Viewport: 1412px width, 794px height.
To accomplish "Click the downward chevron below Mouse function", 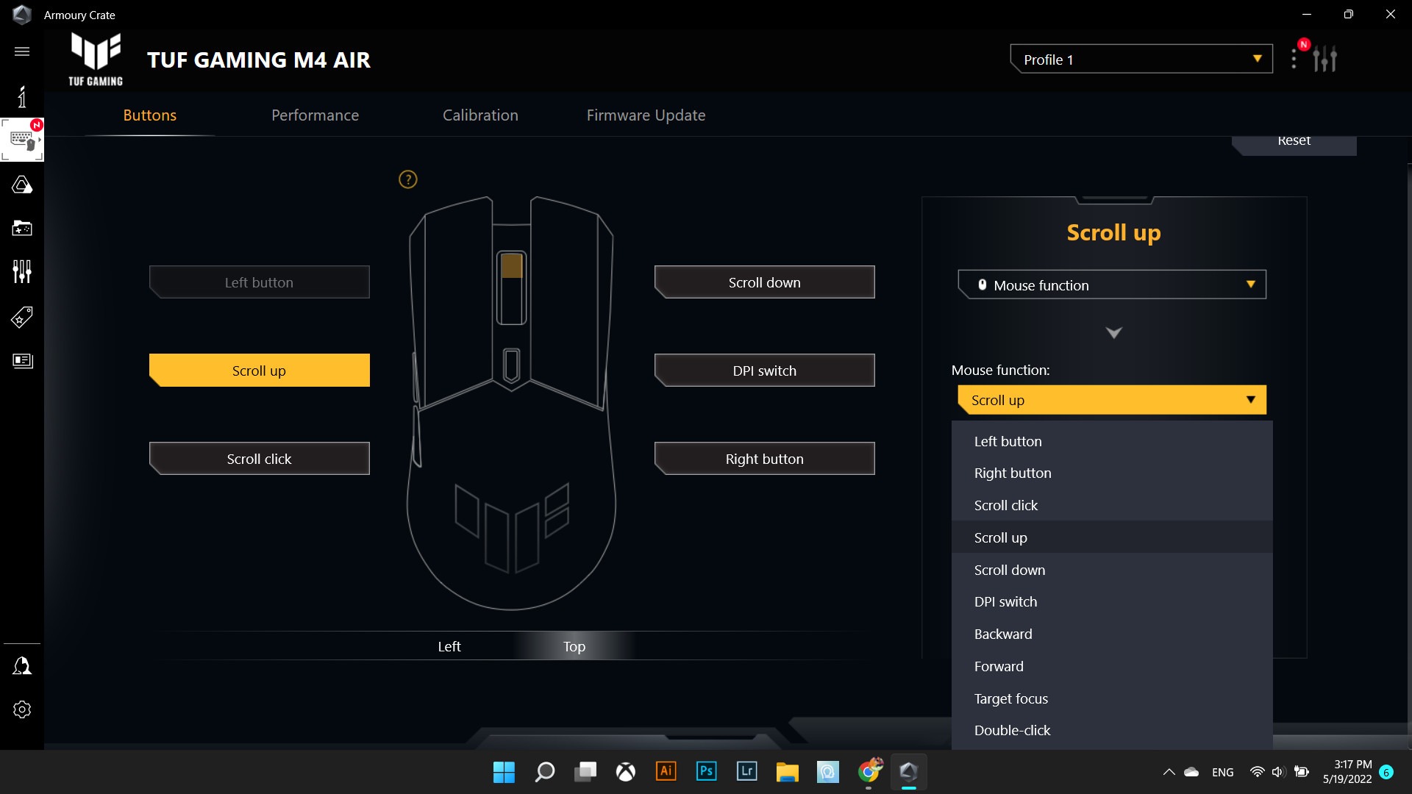I will (x=1114, y=333).
